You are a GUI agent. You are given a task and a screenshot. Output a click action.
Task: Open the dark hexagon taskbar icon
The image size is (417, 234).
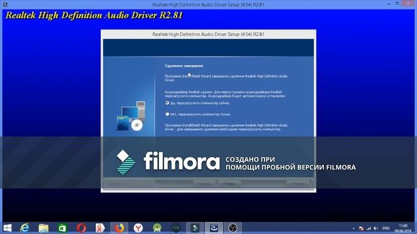[176, 228]
